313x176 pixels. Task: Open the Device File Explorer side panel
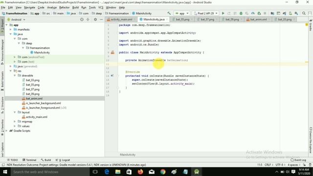click(311, 140)
